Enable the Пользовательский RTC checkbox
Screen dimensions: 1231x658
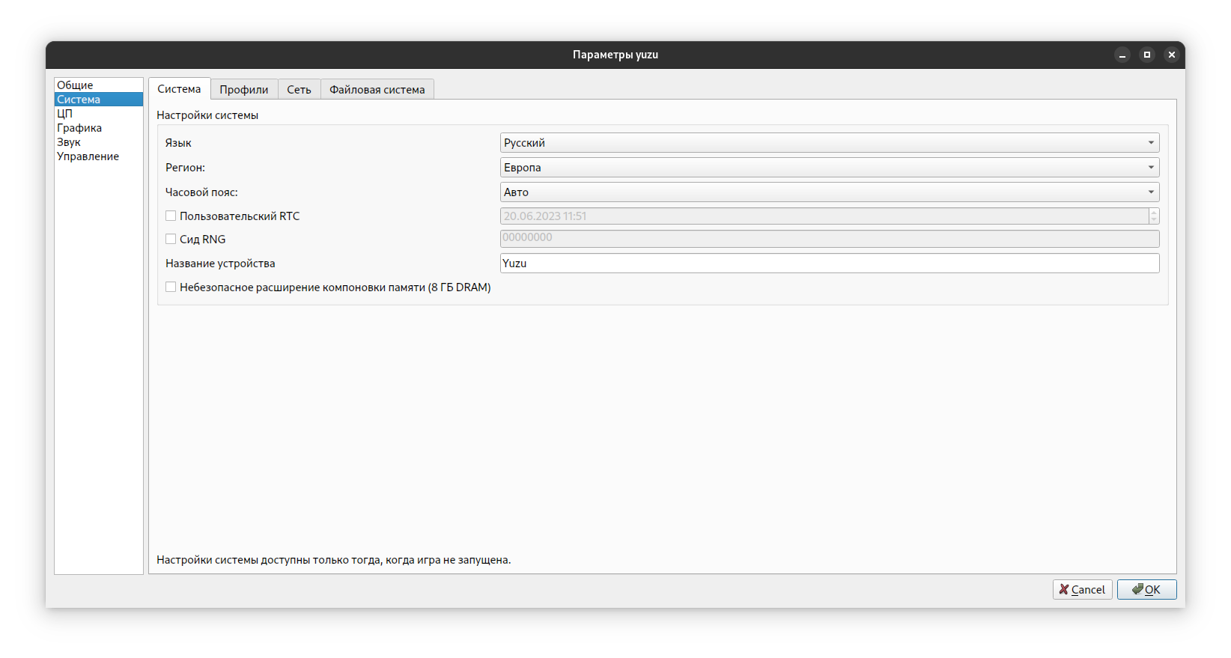(x=171, y=216)
